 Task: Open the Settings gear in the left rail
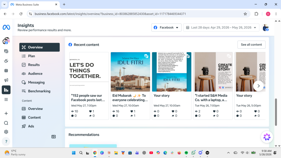point(6,132)
